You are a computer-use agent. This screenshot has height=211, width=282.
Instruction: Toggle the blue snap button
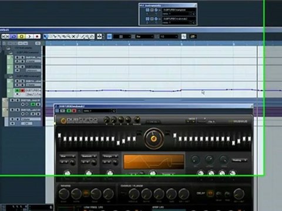(x=109, y=36)
